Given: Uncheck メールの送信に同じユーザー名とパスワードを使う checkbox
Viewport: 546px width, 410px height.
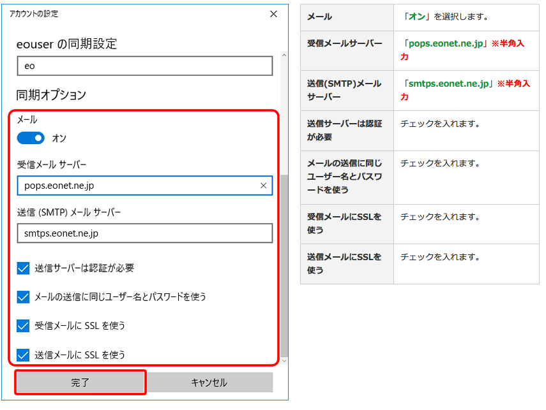Looking at the screenshot, I should click(x=24, y=297).
